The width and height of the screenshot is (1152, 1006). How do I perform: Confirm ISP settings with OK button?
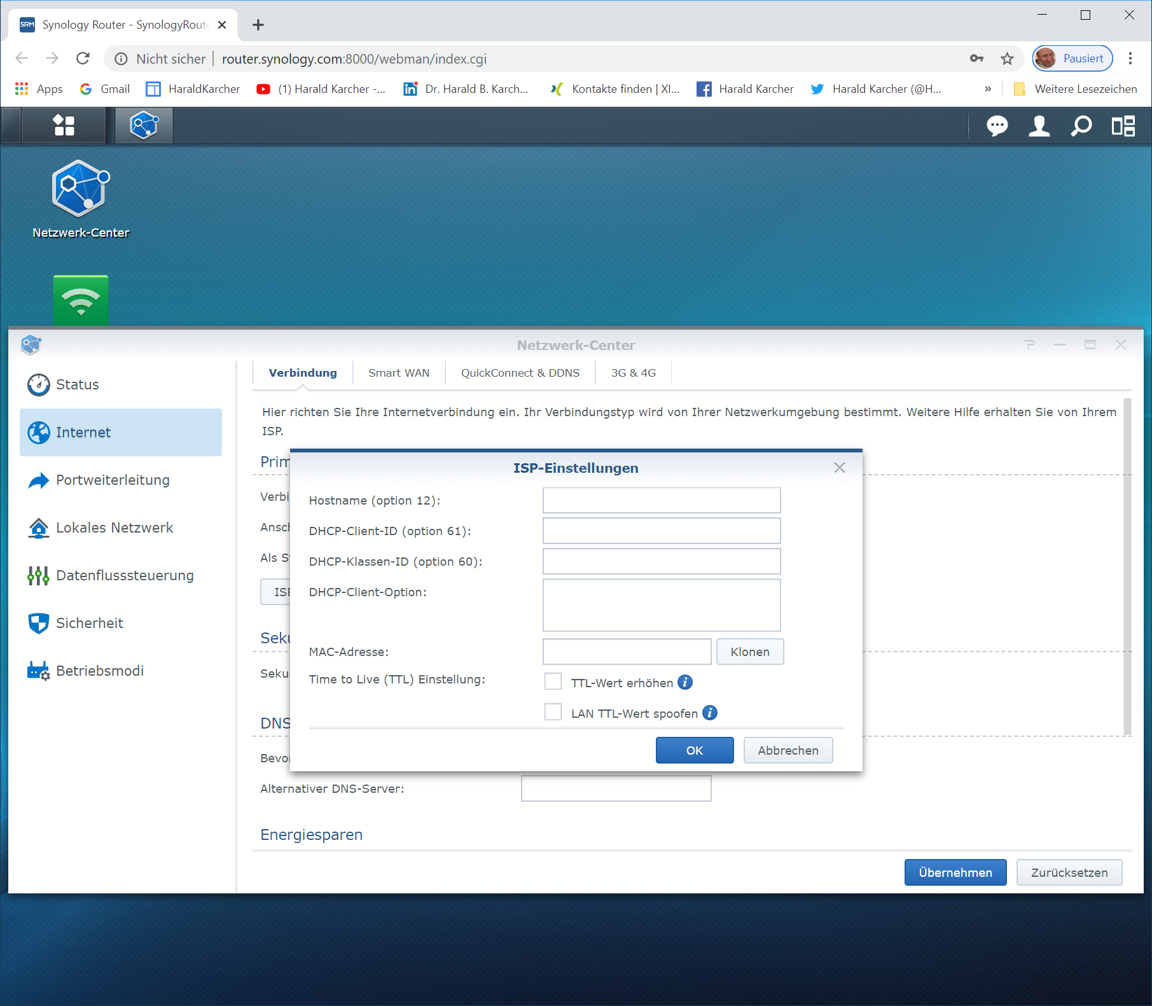coord(694,750)
